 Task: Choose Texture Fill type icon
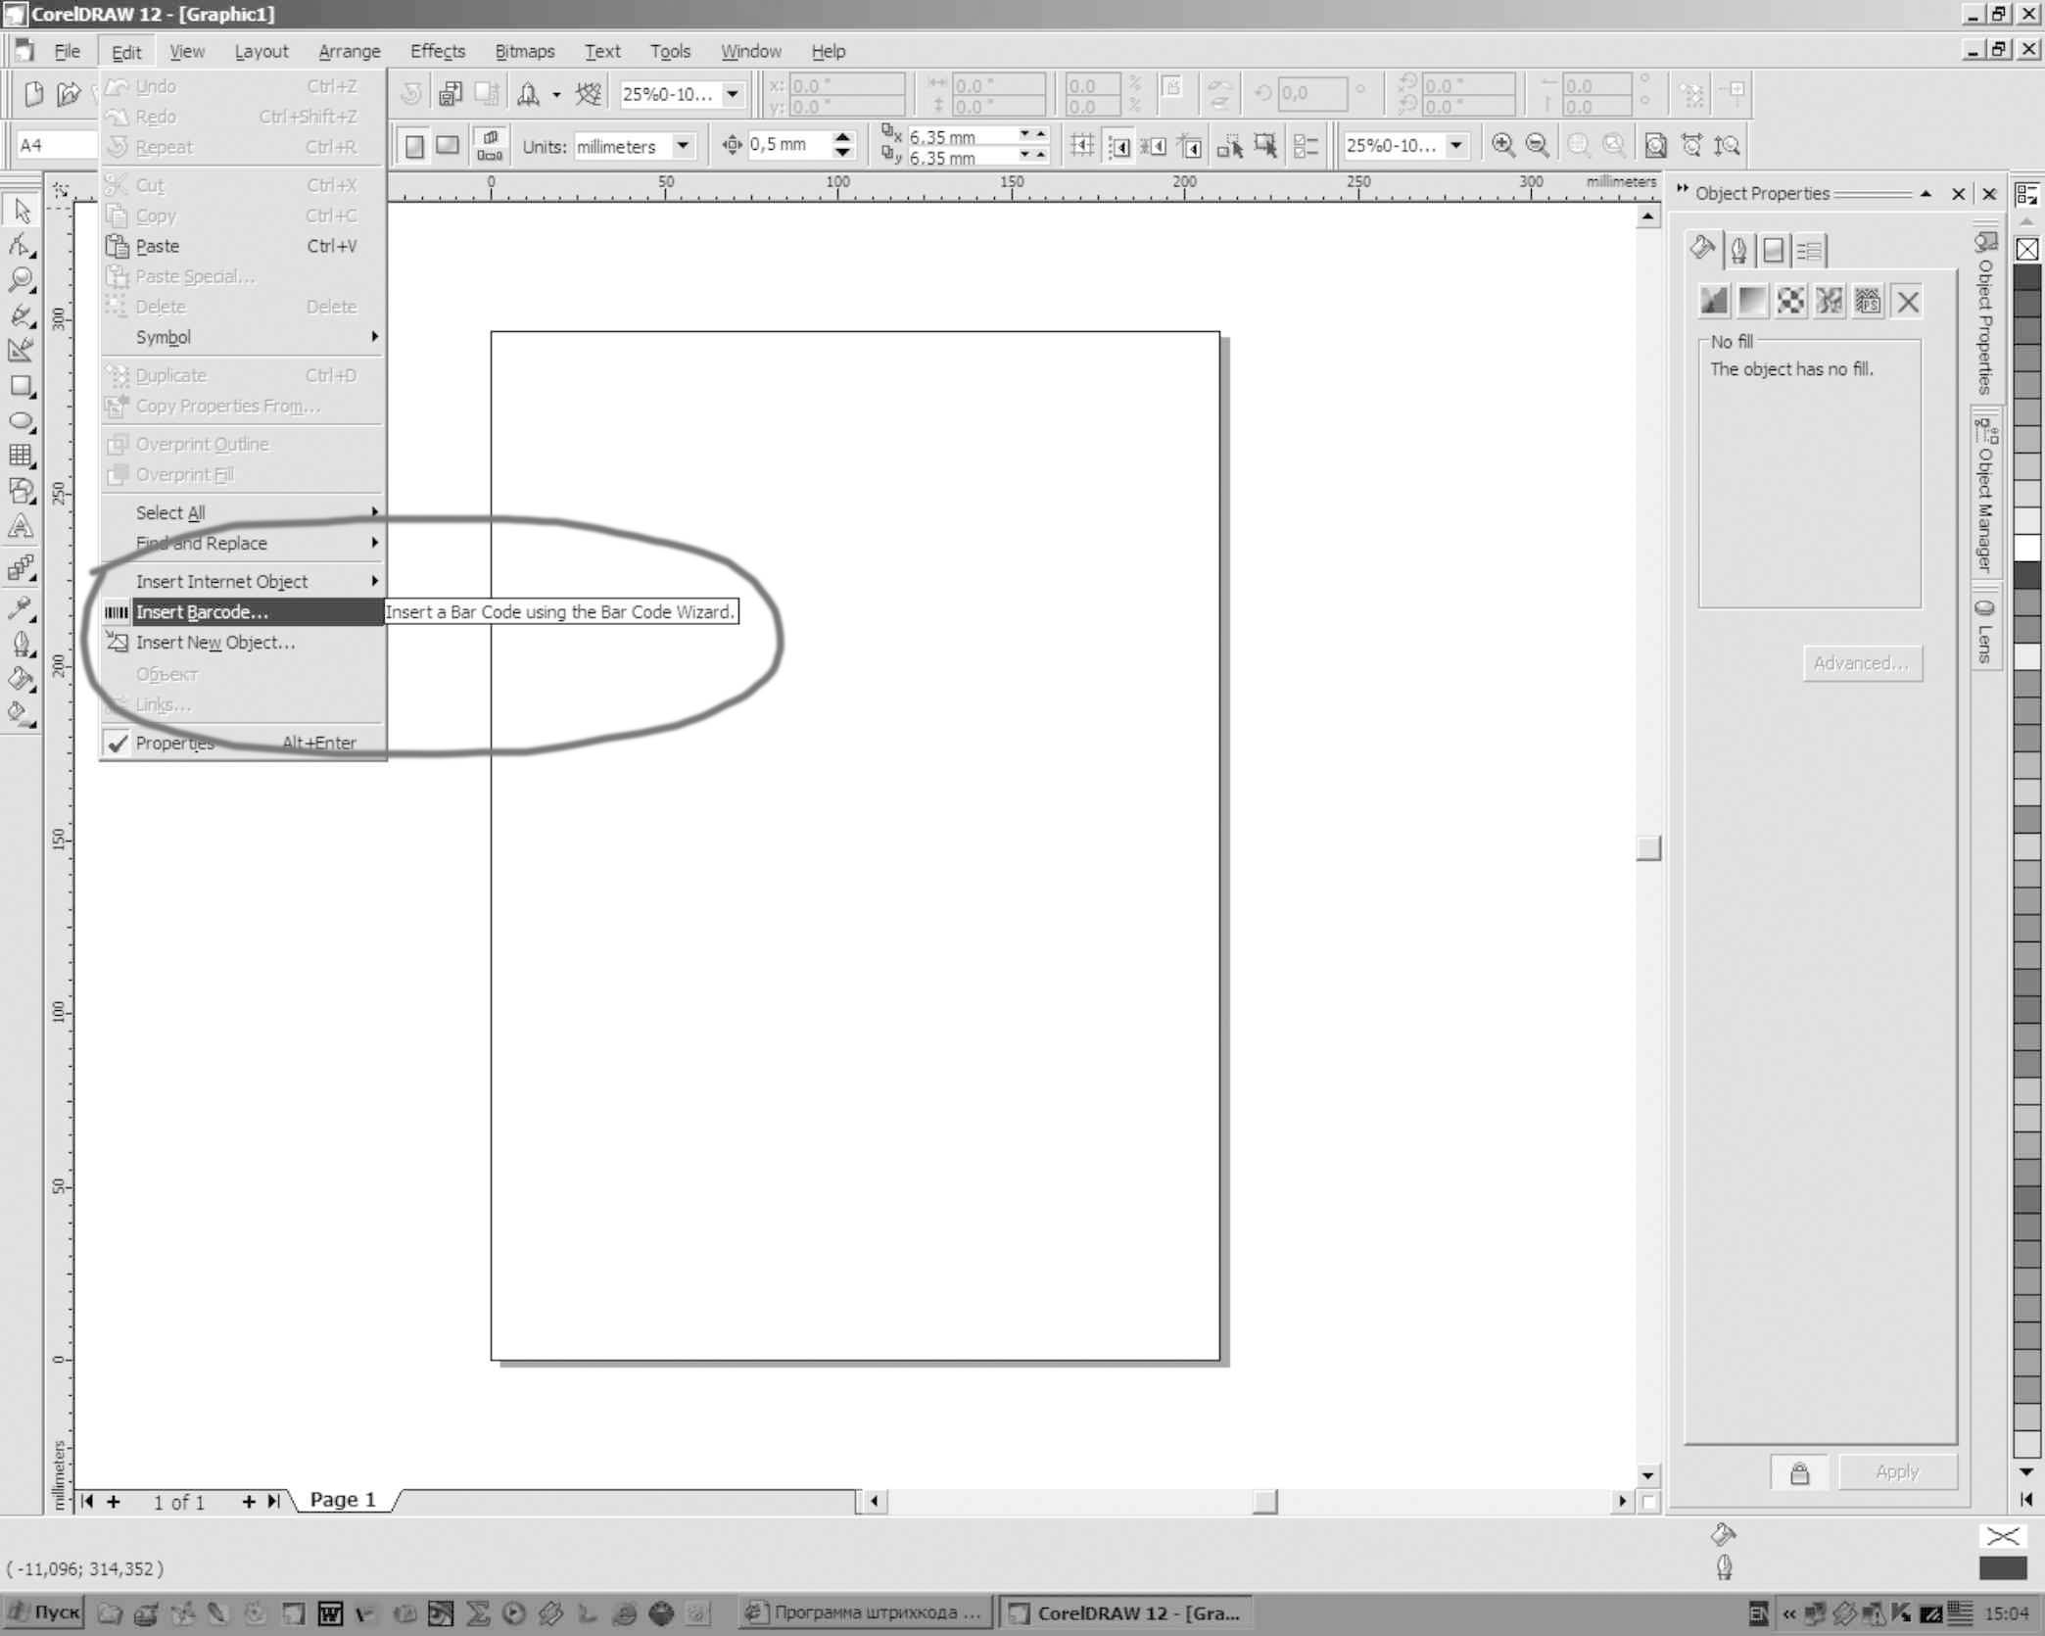[x=1830, y=301]
